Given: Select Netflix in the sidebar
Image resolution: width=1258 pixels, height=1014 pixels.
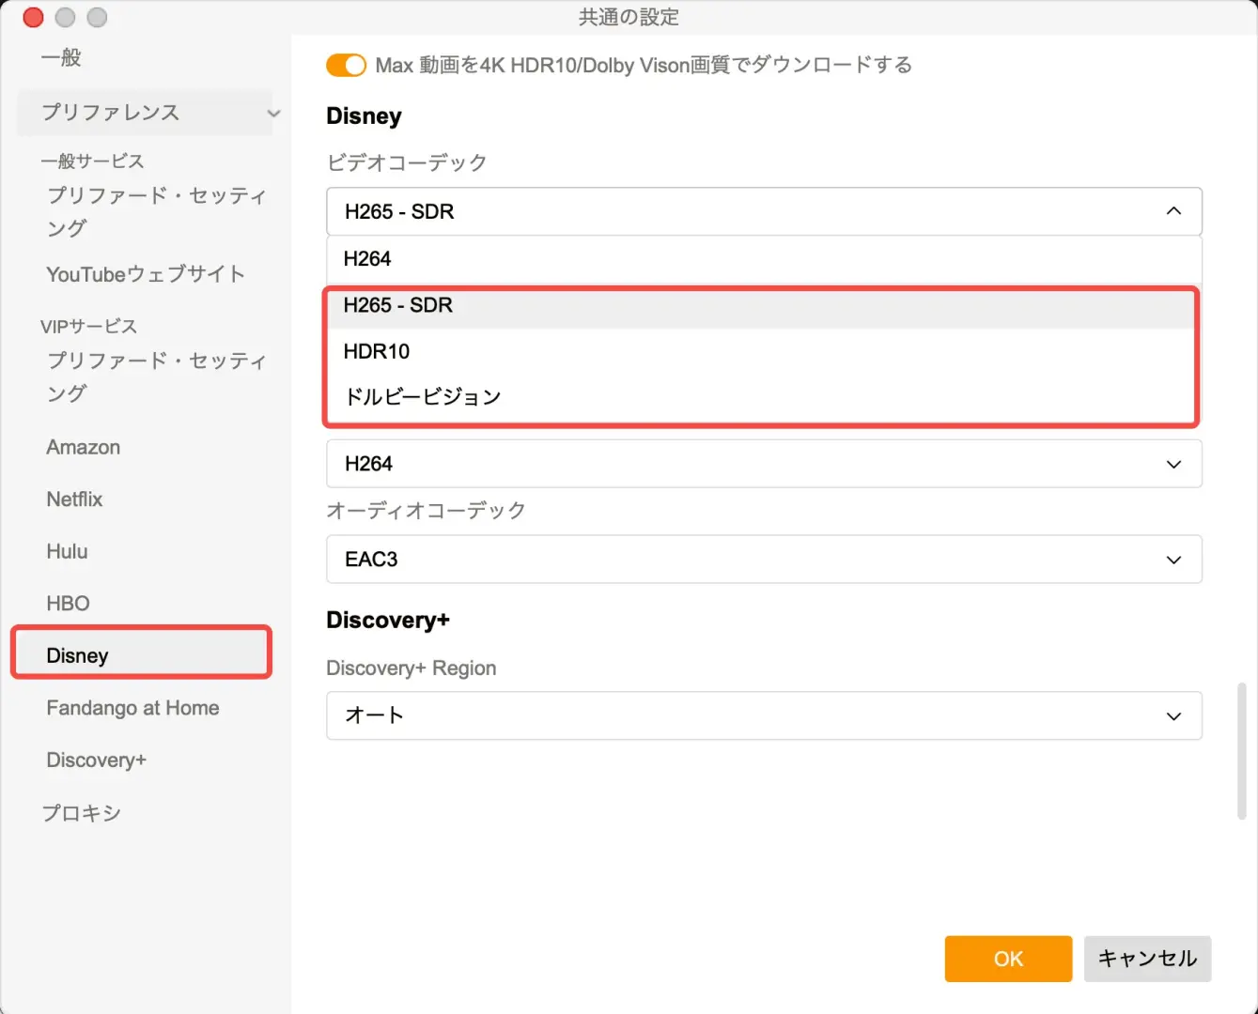Looking at the screenshot, I should click(x=74, y=499).
